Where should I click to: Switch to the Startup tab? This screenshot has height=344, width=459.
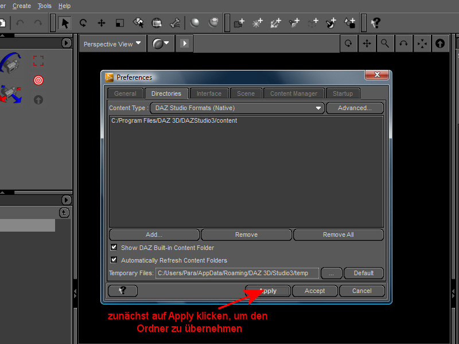pos(343,93)
